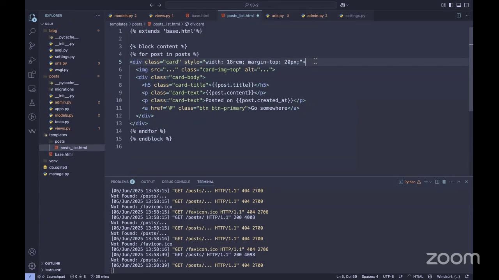Toggle the primary side bar

(x=451, y=5)
